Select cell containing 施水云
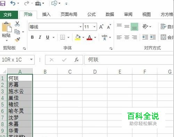 [20, 91]
